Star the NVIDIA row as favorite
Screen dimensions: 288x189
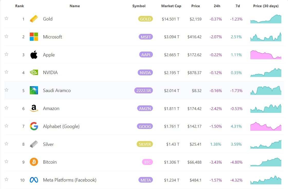(6, 72)
